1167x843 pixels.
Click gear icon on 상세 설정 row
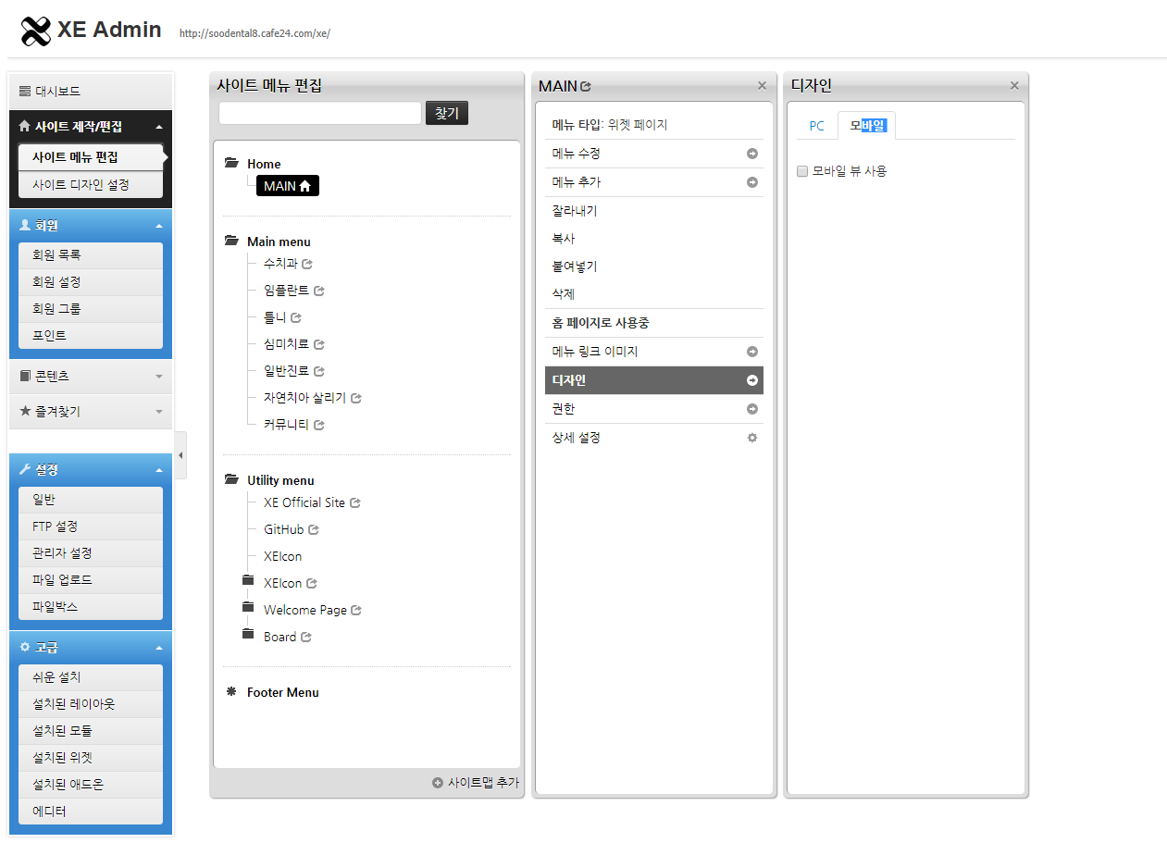click(752, 438)
